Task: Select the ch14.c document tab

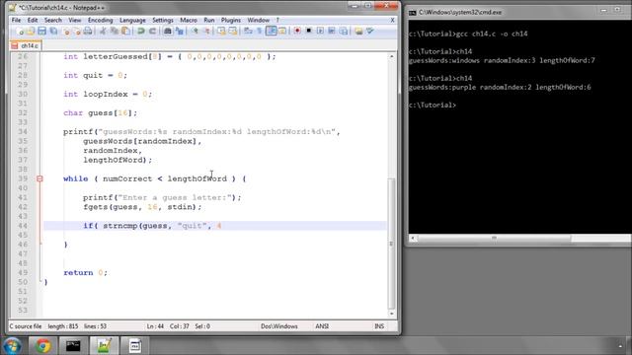Action: 26,45
